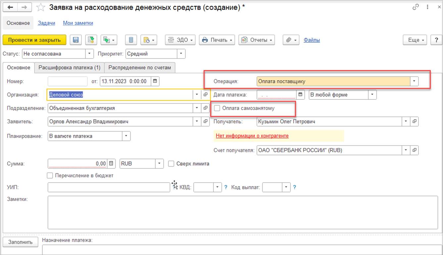Open the Отчеты menu button
443x255 pixels.
pos(257,40)
